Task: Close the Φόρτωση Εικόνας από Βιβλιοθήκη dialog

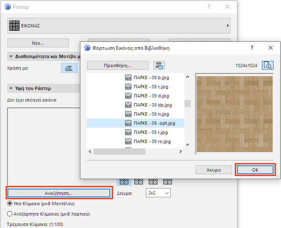Action: click(271, 48)
